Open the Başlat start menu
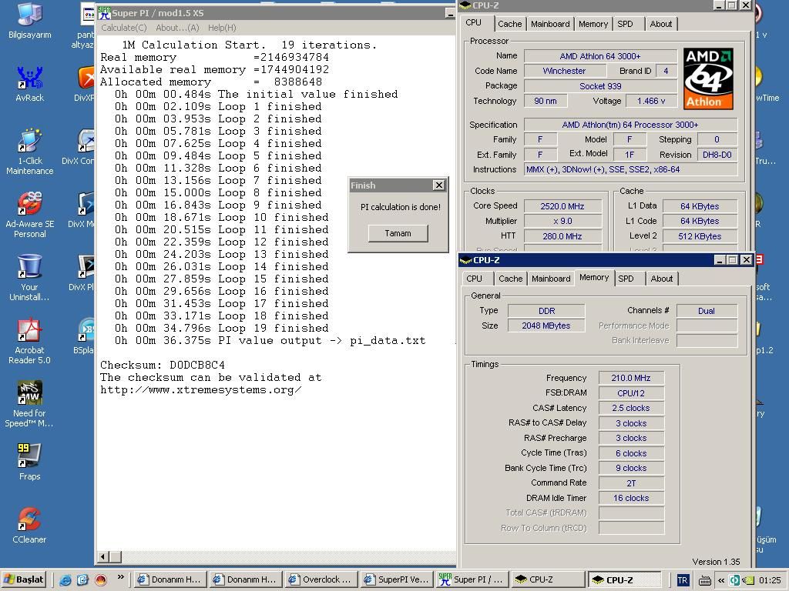 tap(24, 580)
